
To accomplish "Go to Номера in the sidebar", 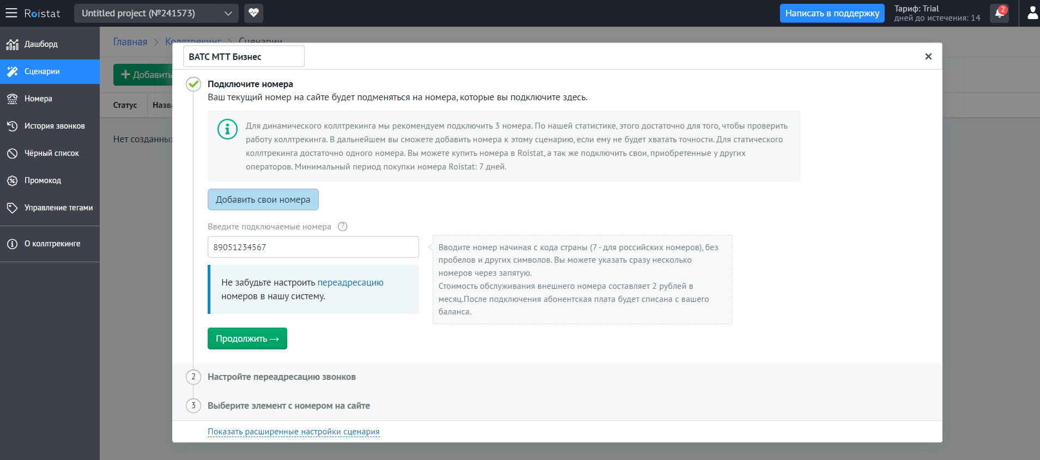I will [x=38, y=99].
